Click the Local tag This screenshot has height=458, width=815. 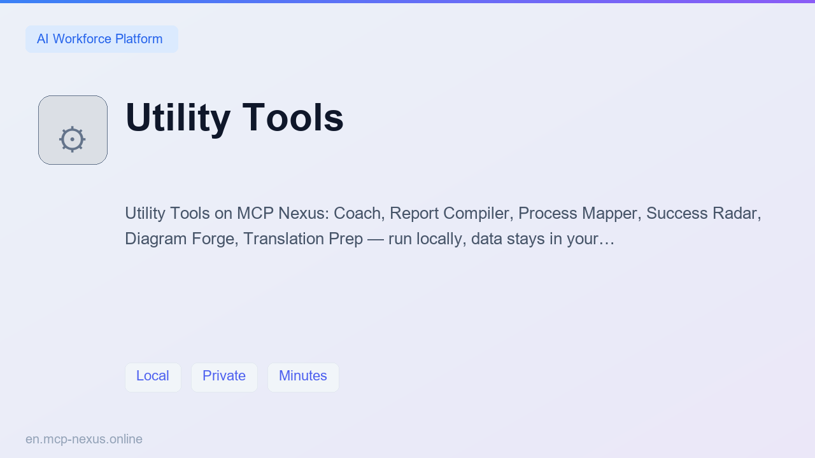[x=153, y=377]
